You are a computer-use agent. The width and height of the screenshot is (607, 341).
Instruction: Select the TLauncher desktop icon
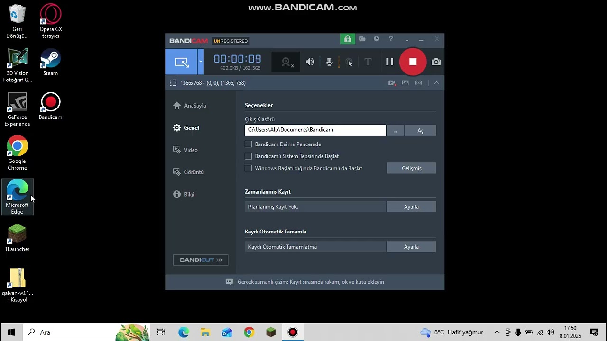point(17,238)
